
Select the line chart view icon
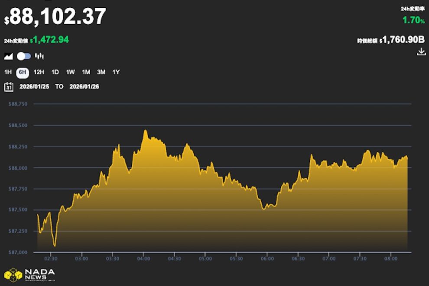pyautogui.click(x=10, y=56)
